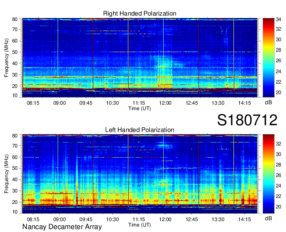Viewport: 286px width, 232px height.
Task: Click the "Nancay Decameter Array" caption
Action: [x=62, y=227]
